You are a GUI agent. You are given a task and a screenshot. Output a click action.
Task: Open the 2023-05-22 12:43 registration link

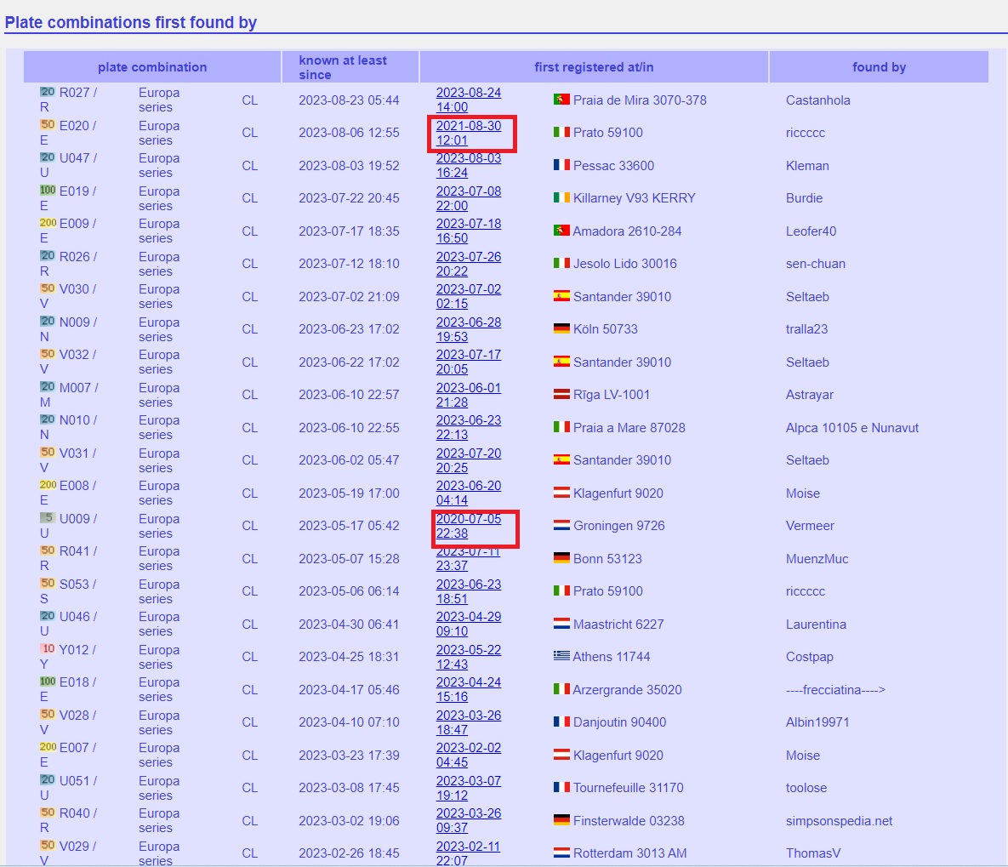click(469, 657)
